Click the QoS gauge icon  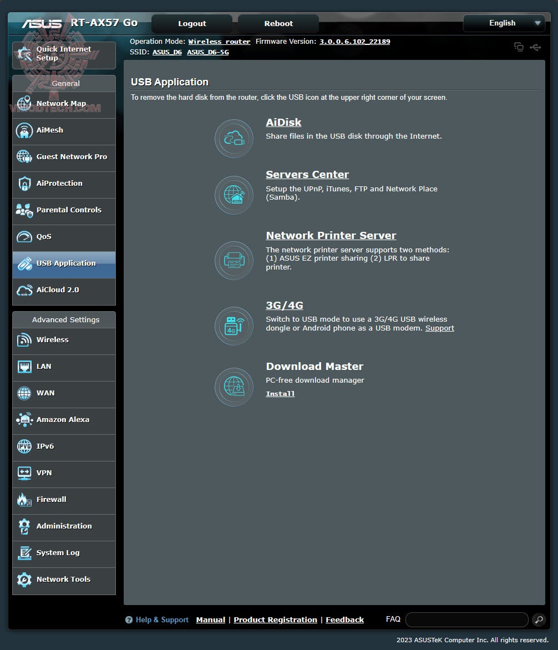[x=24, y=237]
